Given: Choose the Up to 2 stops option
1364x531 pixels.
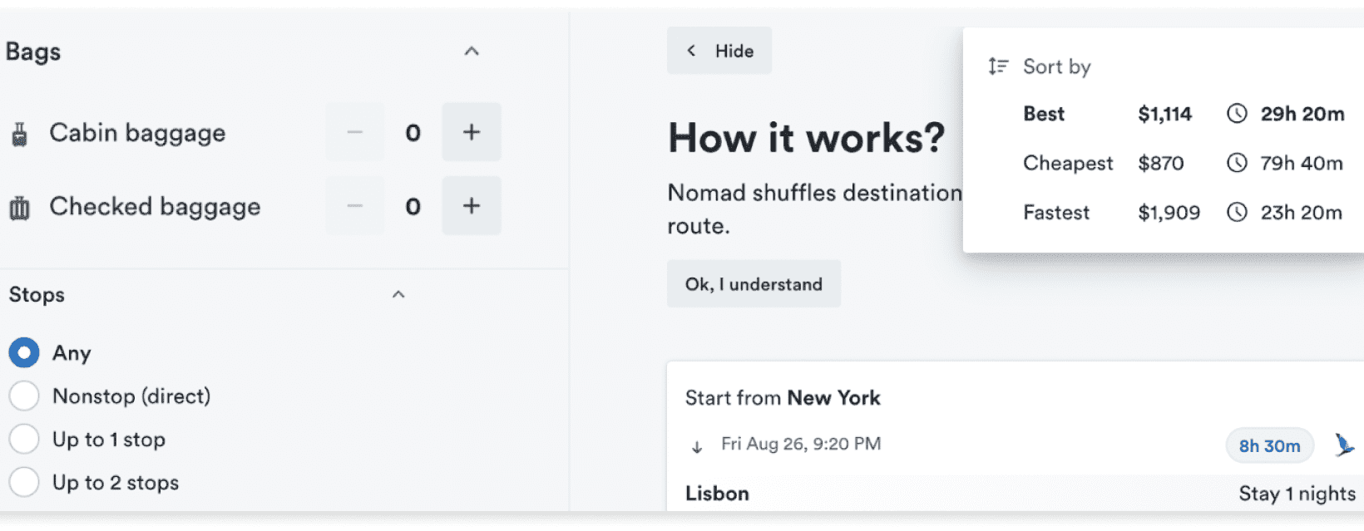Looking at the screenshot, I should click(24, 483).
